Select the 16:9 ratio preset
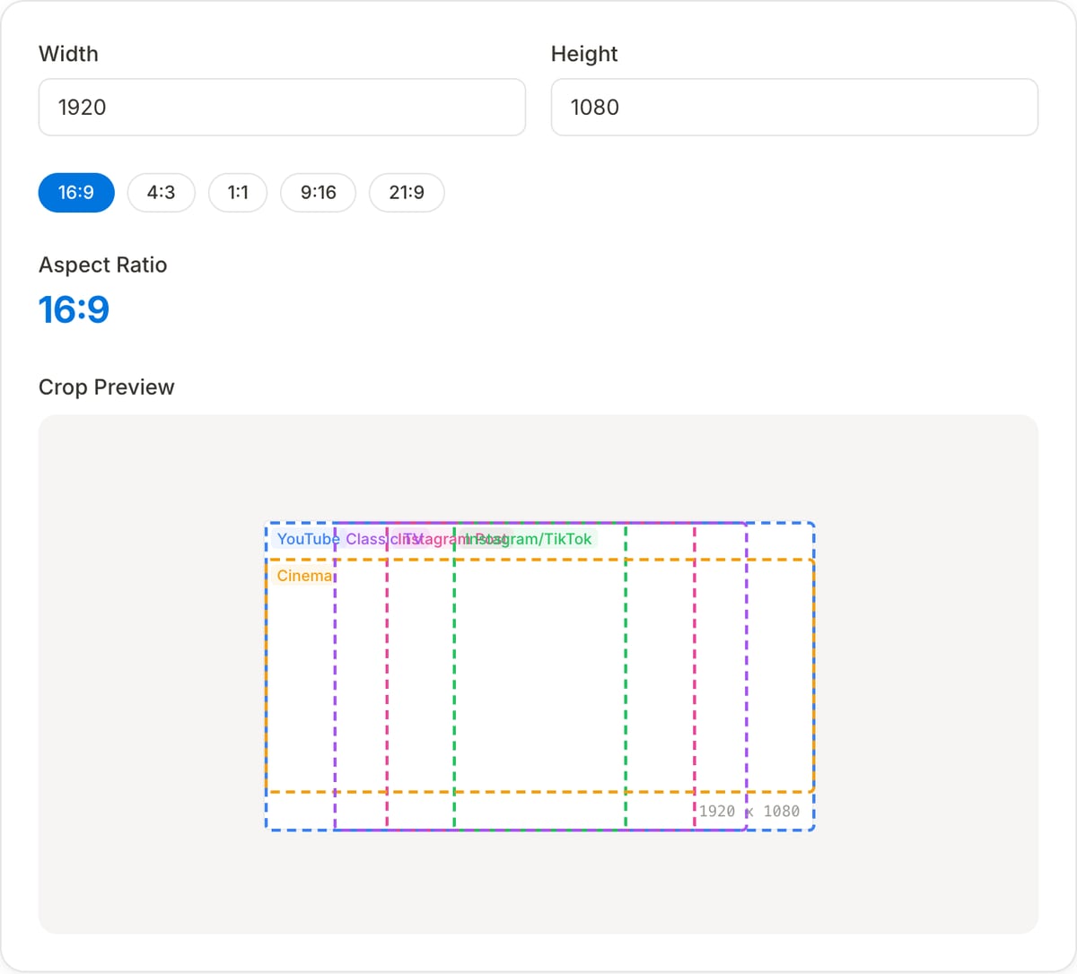The height and width of the screenshot is (974, 1077). click(76, 193)
